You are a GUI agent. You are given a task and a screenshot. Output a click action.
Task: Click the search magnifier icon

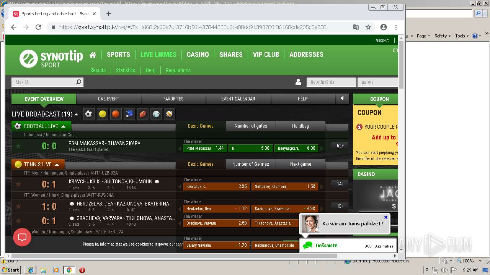(78, 82)
